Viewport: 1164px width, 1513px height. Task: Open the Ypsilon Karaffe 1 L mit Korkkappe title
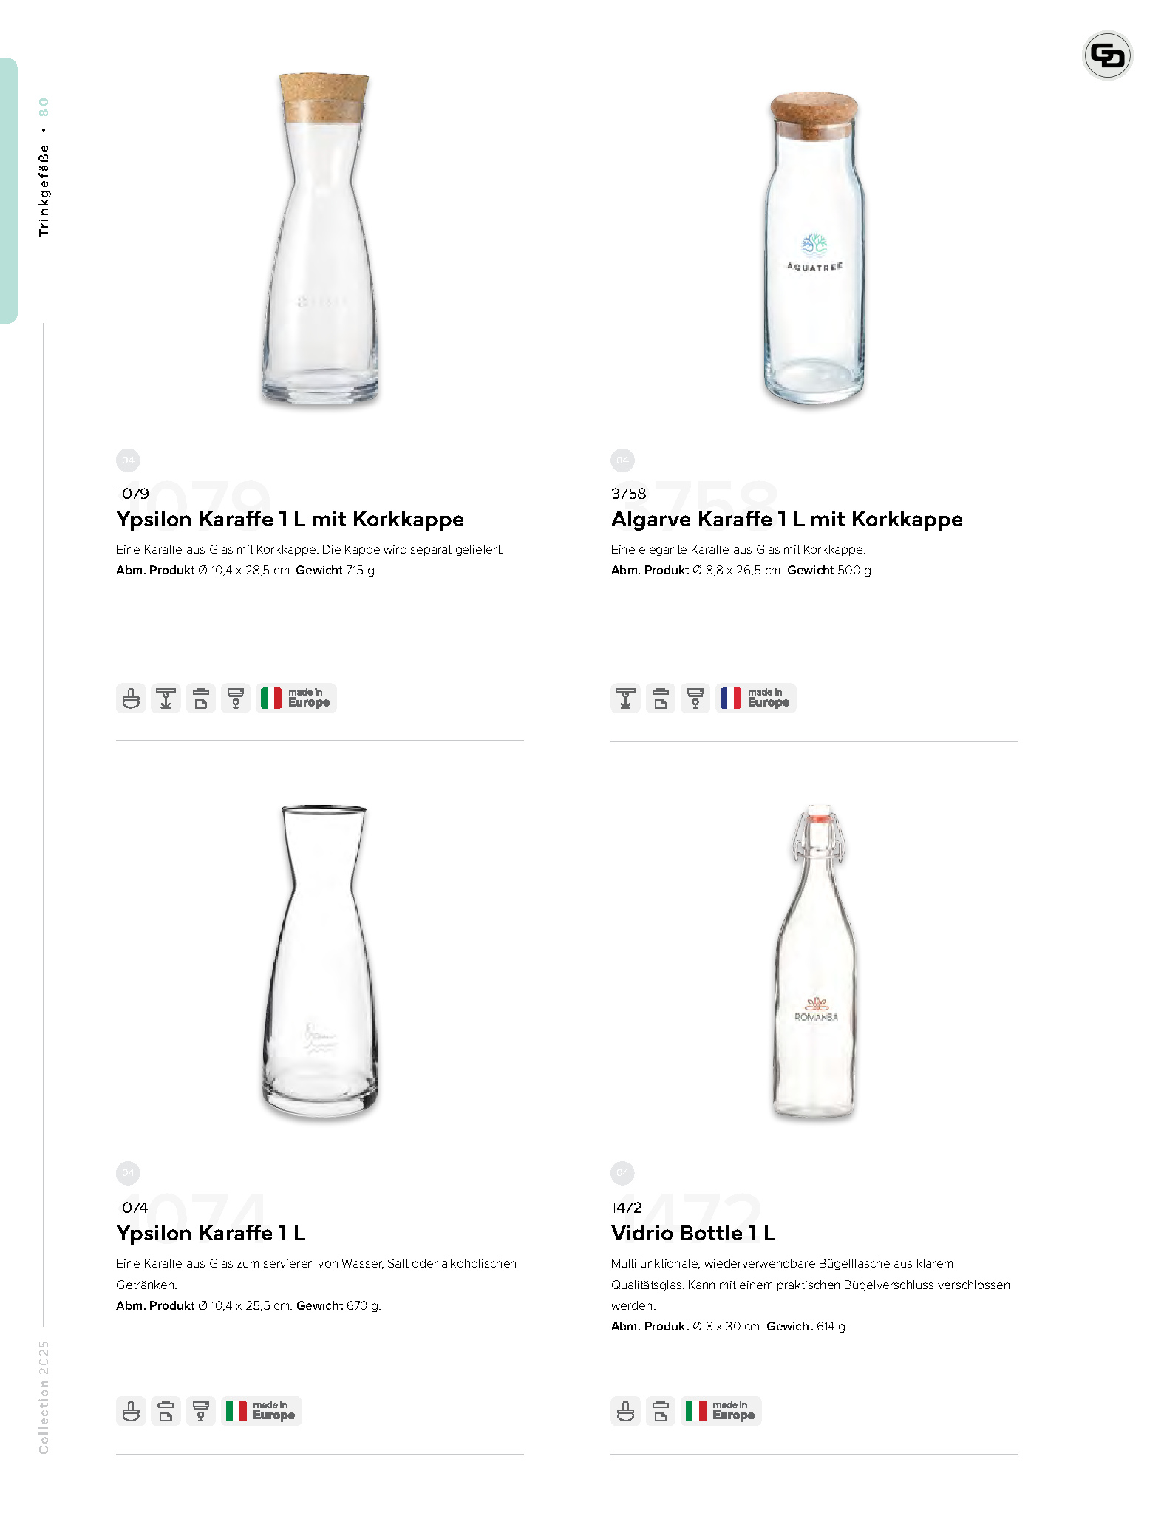click(290, 519)
